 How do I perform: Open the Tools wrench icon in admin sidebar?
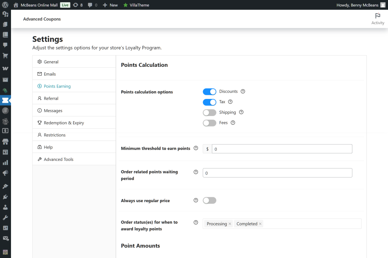5,217
